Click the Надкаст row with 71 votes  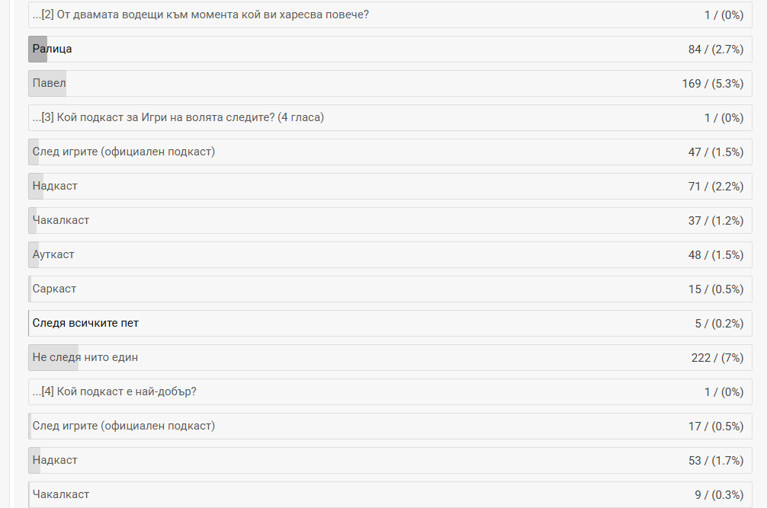(x=55, y=186)
